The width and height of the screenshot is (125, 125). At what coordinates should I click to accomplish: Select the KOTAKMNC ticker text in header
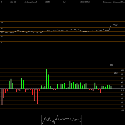point(85,2)
